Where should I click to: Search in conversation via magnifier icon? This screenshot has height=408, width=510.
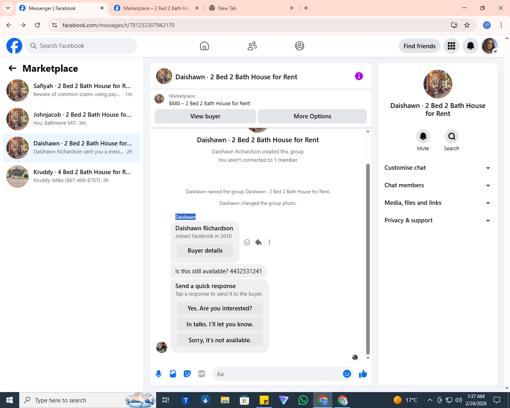click(x=452, y=136)
